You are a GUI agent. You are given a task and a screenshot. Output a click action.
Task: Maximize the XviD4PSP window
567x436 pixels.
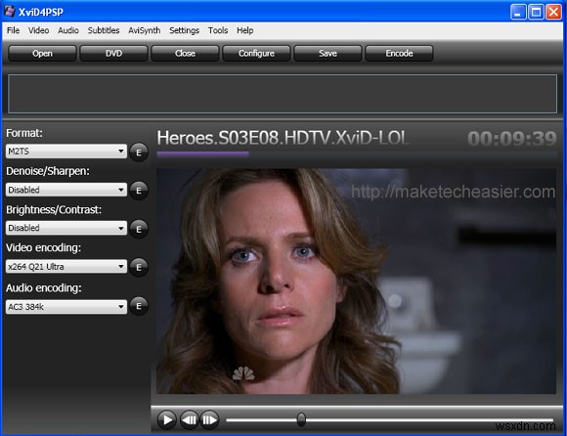pos(536,12)
